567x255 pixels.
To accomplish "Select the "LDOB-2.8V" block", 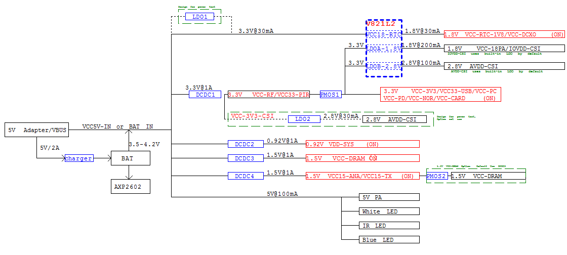I will 384,66.
